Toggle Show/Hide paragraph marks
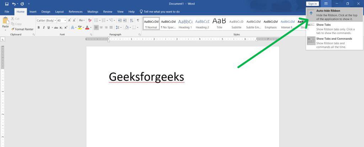 click(138, 21)
